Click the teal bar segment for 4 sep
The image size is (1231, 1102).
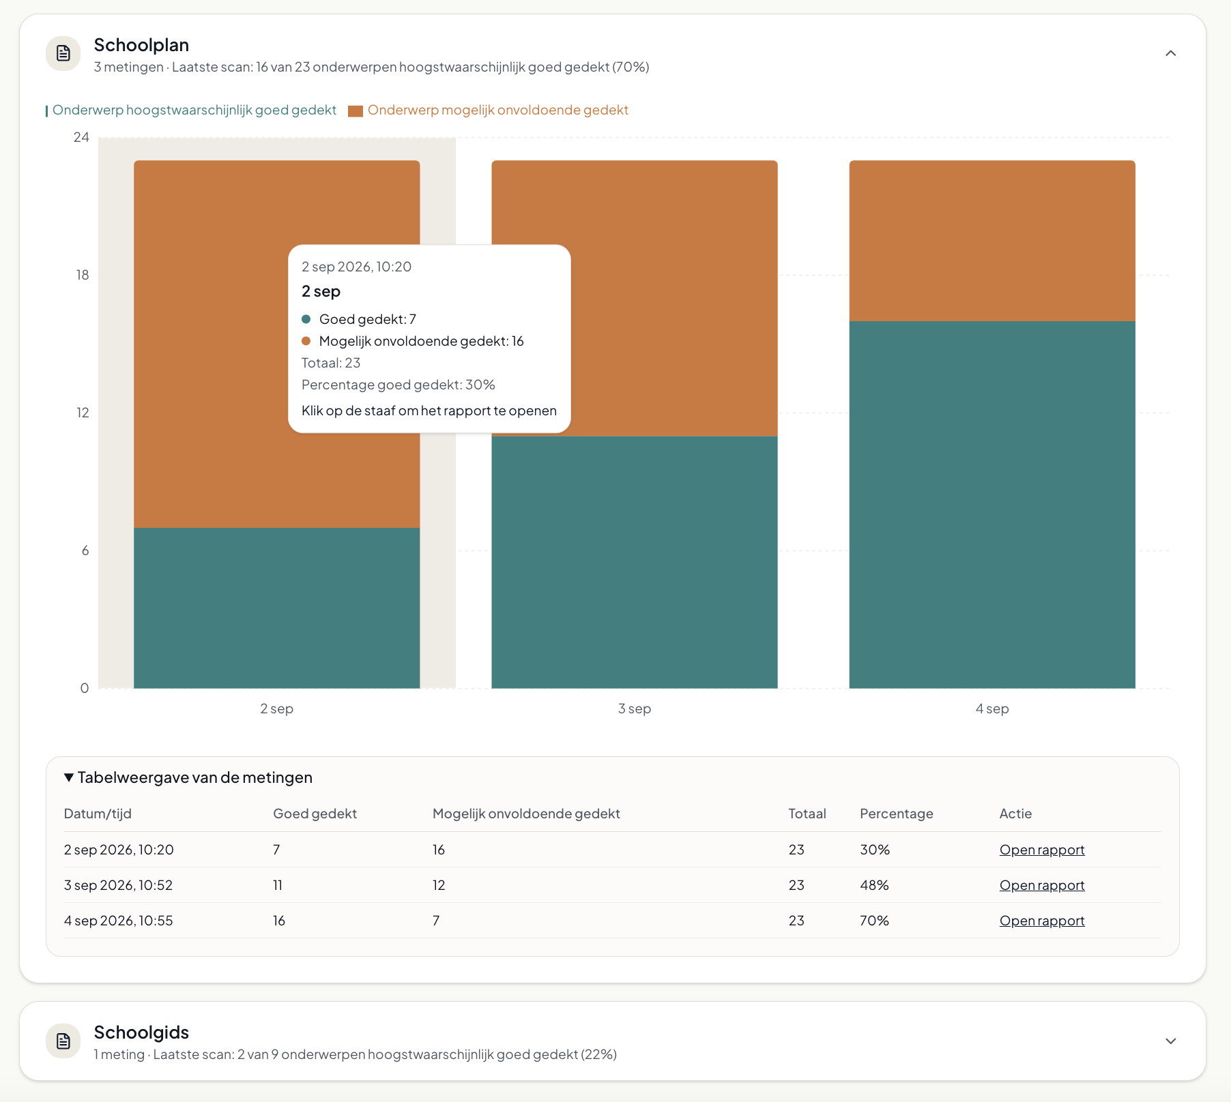coord(992,505)
